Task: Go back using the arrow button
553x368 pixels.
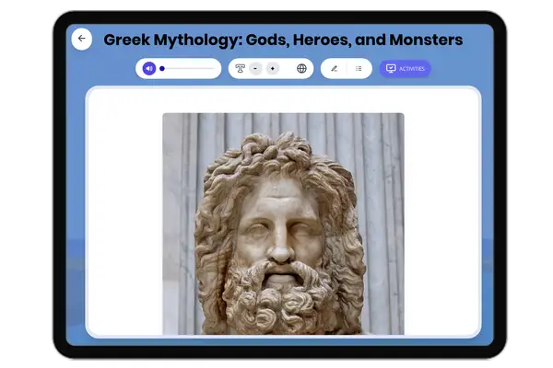Action: [82, 39]
